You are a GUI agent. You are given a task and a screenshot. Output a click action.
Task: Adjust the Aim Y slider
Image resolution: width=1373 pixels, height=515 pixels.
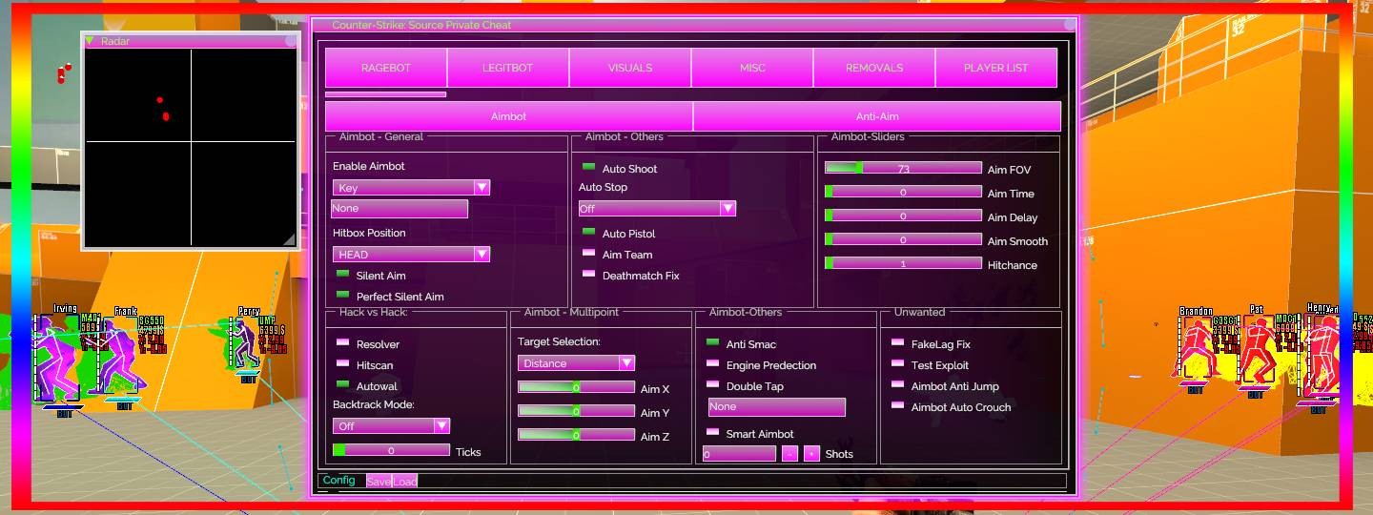[576, 411]
